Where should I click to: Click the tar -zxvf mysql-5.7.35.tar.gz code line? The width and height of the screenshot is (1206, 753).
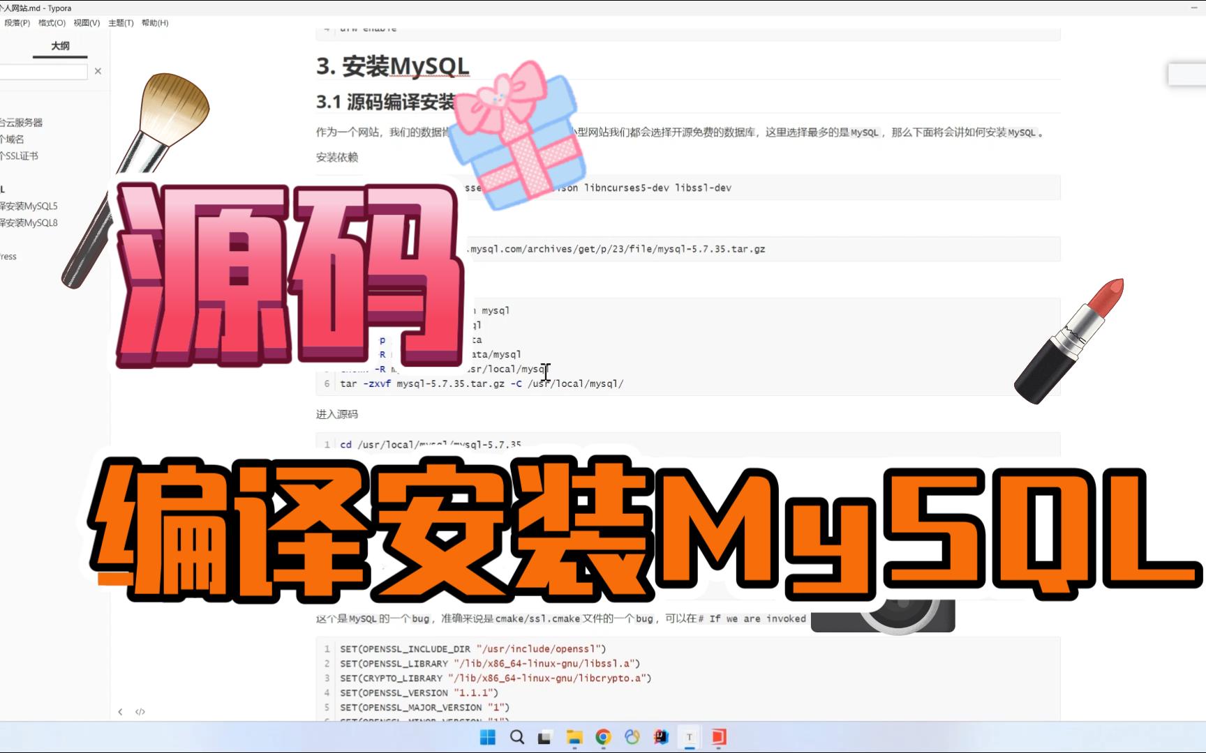pos(482,383)
